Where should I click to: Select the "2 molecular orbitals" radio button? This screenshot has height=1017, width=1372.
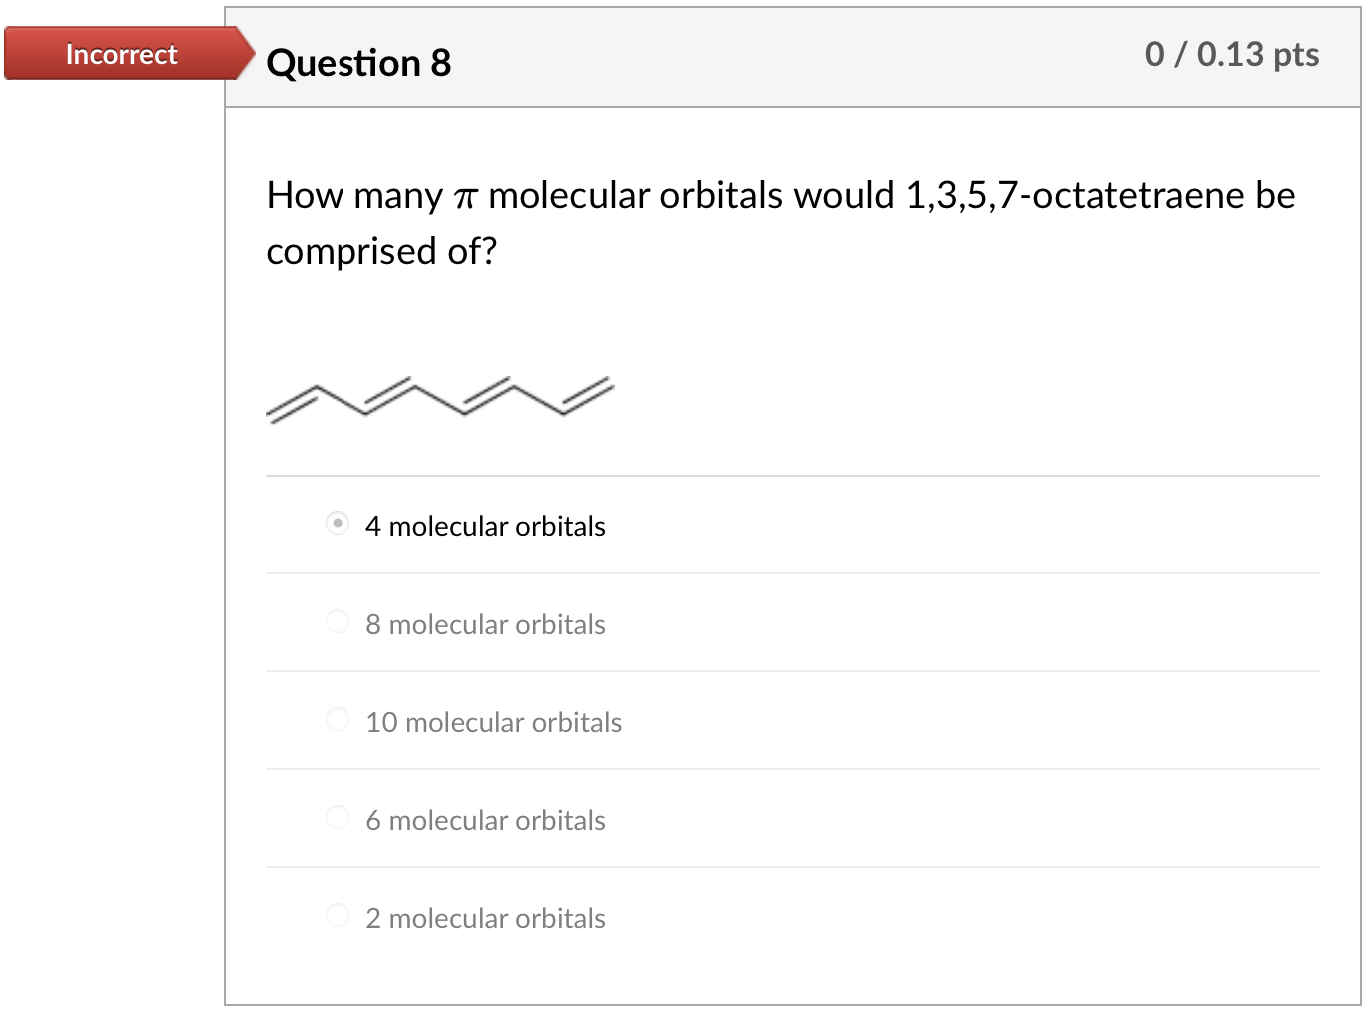pyautogui.click(x=338, y=914)
